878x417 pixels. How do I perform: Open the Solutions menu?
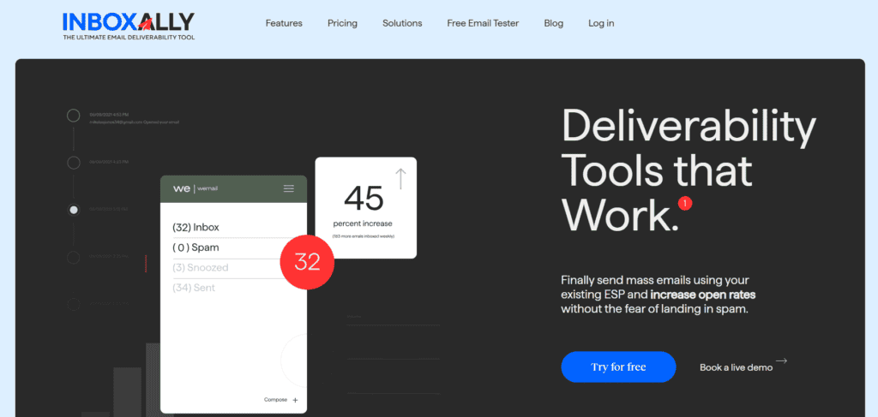pos(402,23)
